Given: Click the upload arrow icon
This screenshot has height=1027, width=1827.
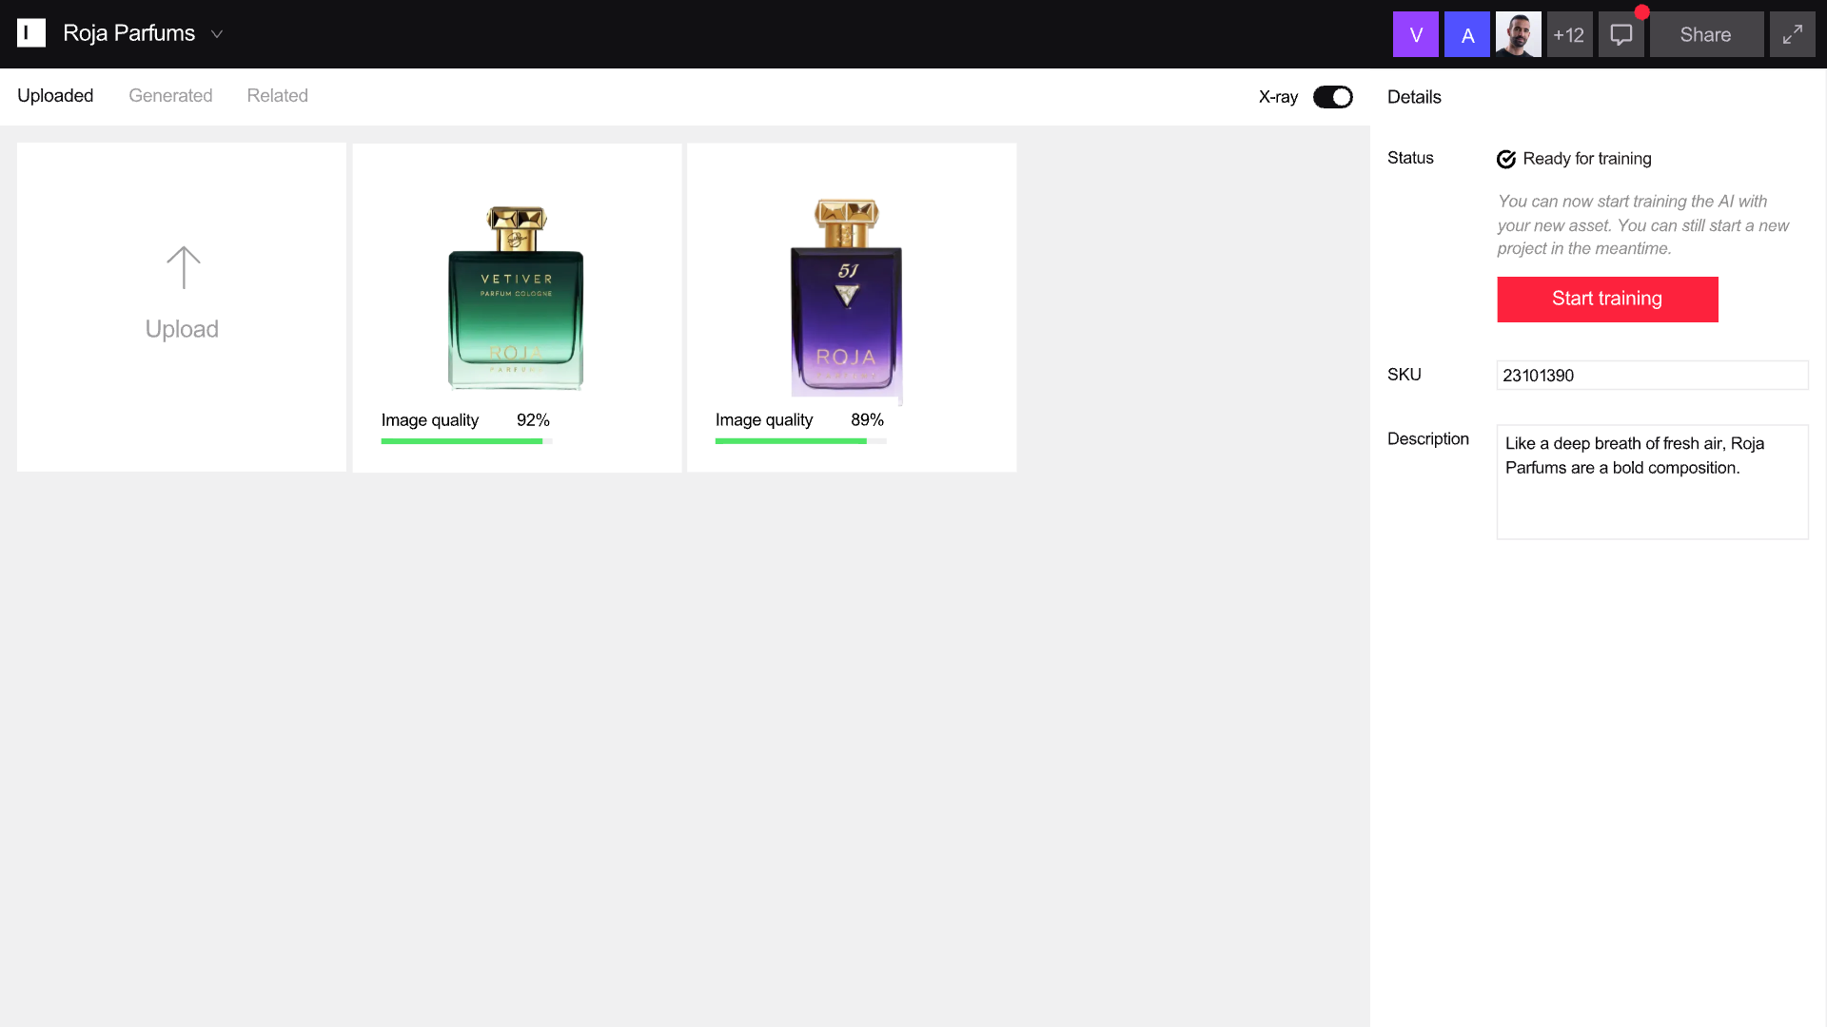Looking at the screenshot, I should (183, 268).
